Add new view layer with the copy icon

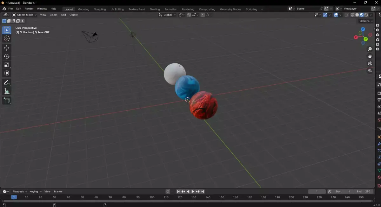coord(373,9)
